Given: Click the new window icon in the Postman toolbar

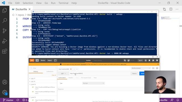Looking at the screenshot, I should (x=55, y=60).
